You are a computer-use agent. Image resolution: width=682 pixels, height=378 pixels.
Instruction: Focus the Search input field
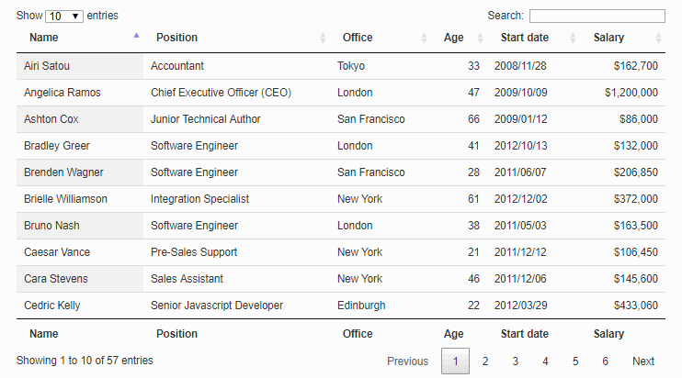tap(597, 16)
